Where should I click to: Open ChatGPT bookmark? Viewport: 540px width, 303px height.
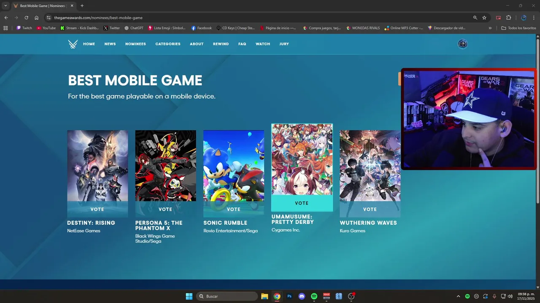click(x=134, y=28)
